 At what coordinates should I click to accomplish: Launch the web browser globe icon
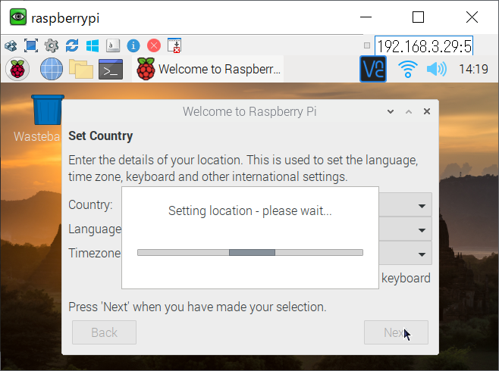point(52,69)
